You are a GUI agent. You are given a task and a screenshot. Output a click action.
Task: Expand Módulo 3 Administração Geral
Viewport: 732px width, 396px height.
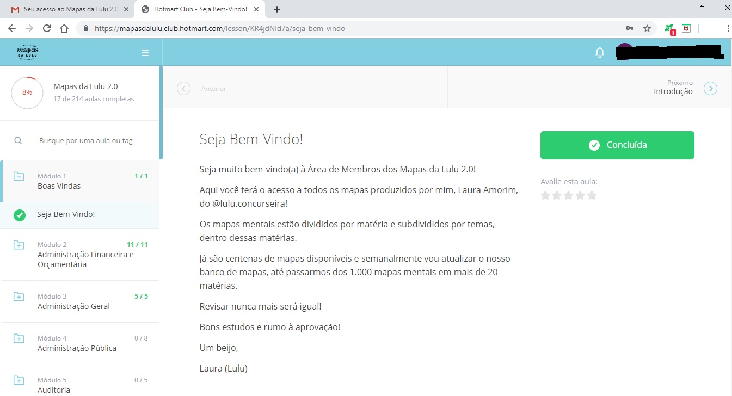point(19,297)
